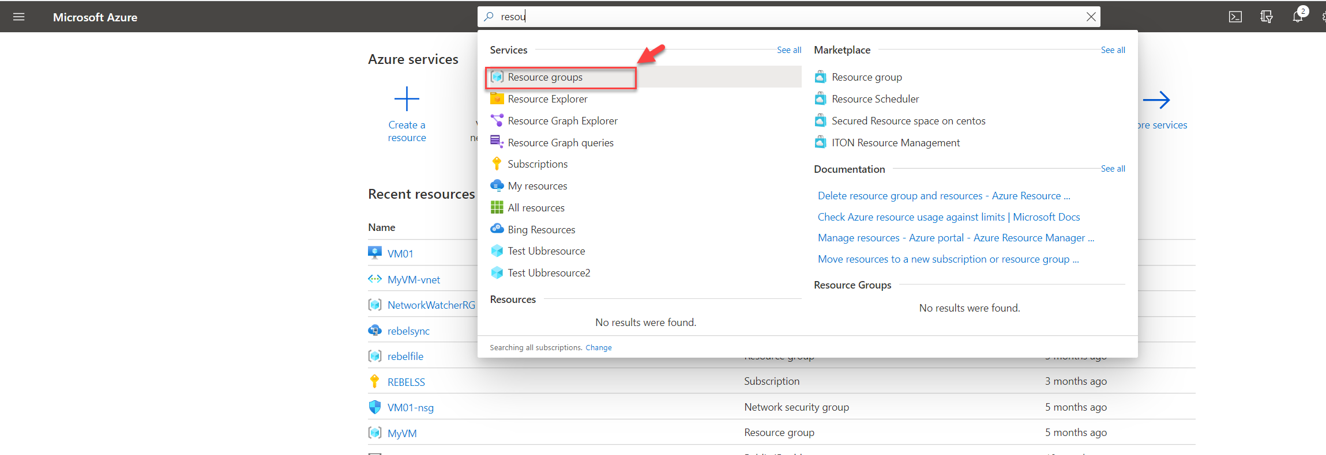
Task: Click Microsoft Azure home title
Action: click(95, 17)
